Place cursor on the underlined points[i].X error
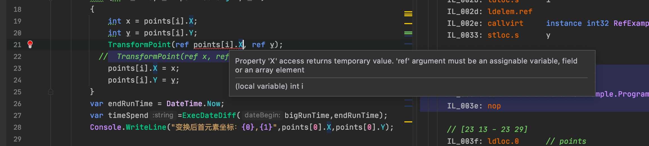Screen dimensions: 649x146 click(218, 45)
